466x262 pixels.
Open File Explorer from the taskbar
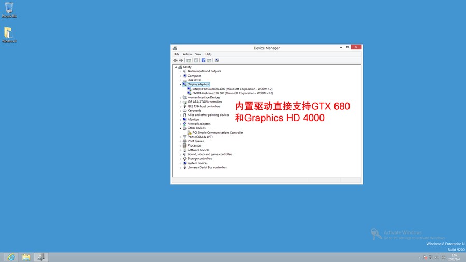click(x=26, y=257)
